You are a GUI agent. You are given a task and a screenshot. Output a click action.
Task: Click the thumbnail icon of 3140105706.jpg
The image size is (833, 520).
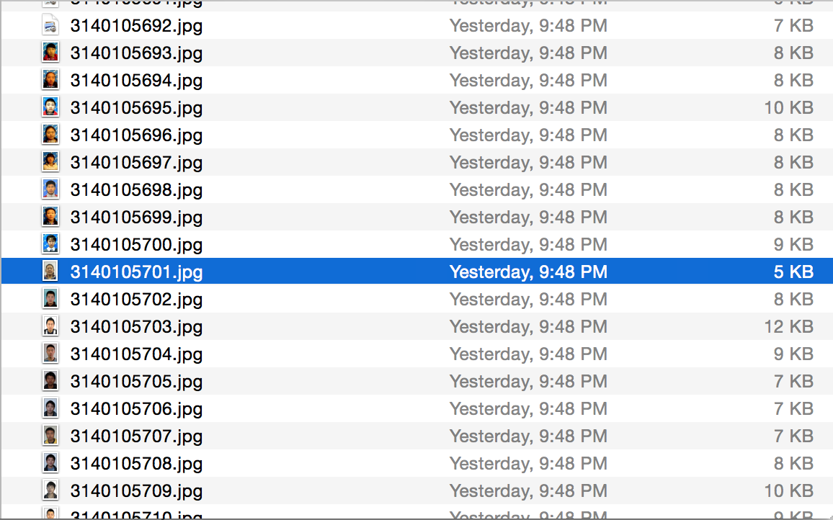[x=50, y=408]
